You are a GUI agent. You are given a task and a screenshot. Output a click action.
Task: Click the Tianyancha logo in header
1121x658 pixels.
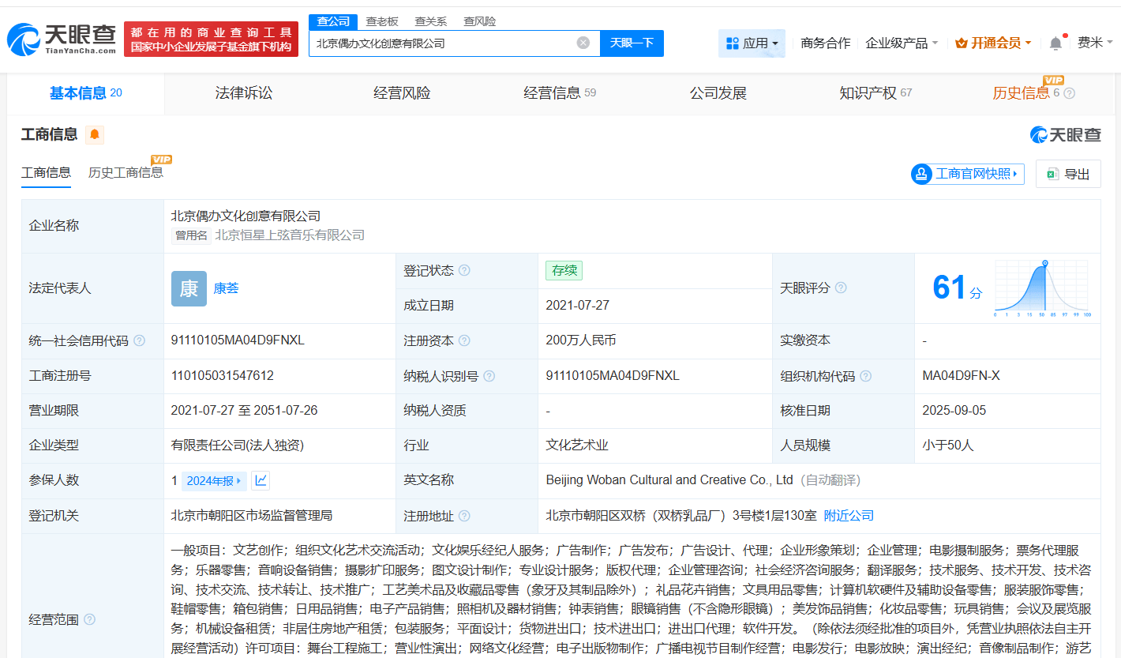click(x=62, y=39)
